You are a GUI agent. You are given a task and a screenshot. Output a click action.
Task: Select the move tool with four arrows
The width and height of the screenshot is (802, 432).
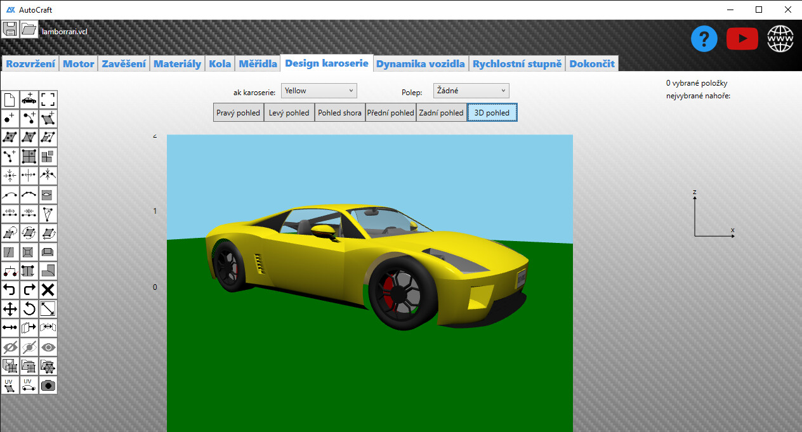10,309
